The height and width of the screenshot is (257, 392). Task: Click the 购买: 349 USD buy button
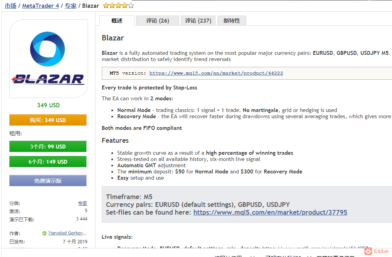48,120
